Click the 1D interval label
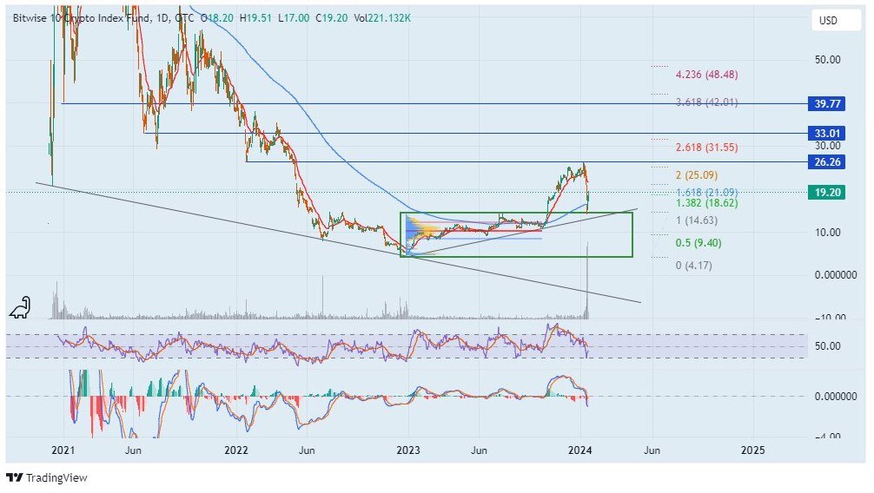The width and height of the screenshot is (874, 493). coord(162,18)
